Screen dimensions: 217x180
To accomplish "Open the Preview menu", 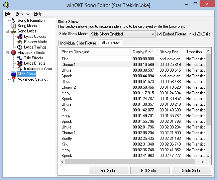I will click(x=22, y=14).
